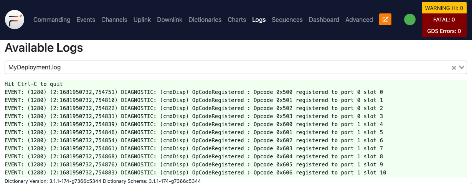Screen dimensions: 472x184
Task: Open the Channels tab
Action: click(114, 20)
